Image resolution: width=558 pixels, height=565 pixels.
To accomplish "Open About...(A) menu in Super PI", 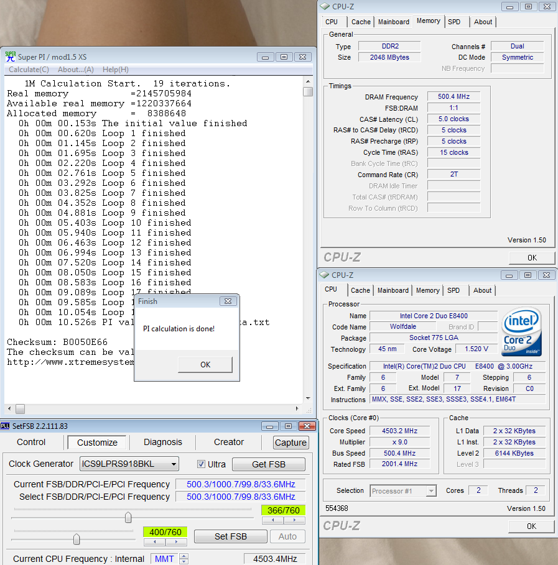I will (76, 70).
